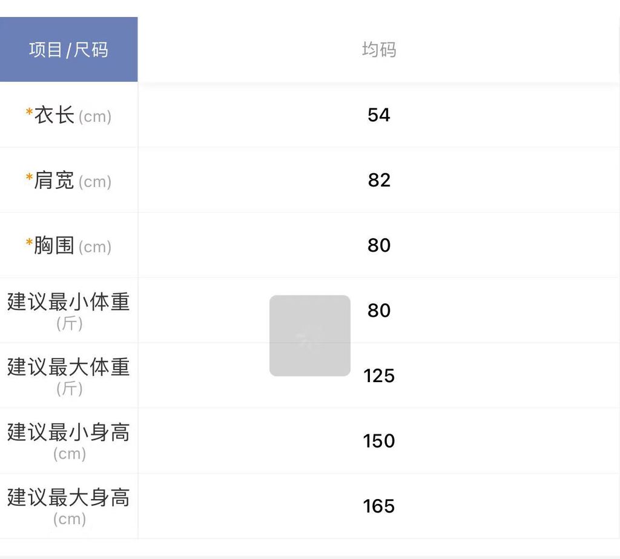Click the orange asterisk beside 肩宽
Screen dimensions: 620x559
point(29,178)
